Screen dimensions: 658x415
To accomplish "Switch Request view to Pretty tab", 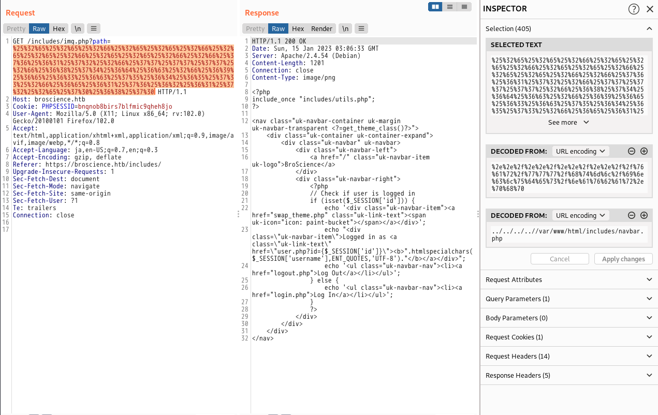I will coord(16,28).
